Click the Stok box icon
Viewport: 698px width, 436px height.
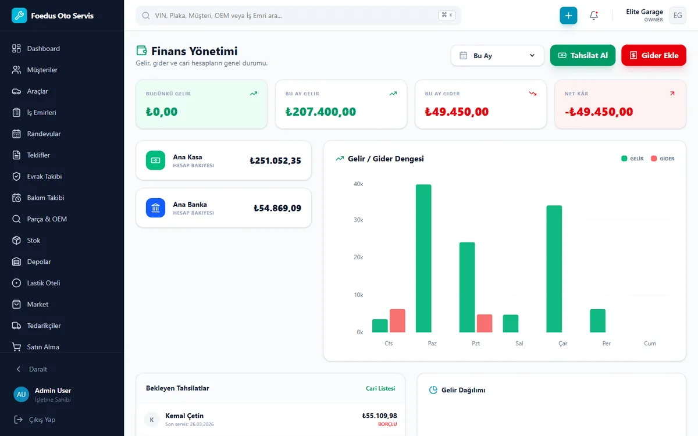pyautogui.click(x=16, y=241)
